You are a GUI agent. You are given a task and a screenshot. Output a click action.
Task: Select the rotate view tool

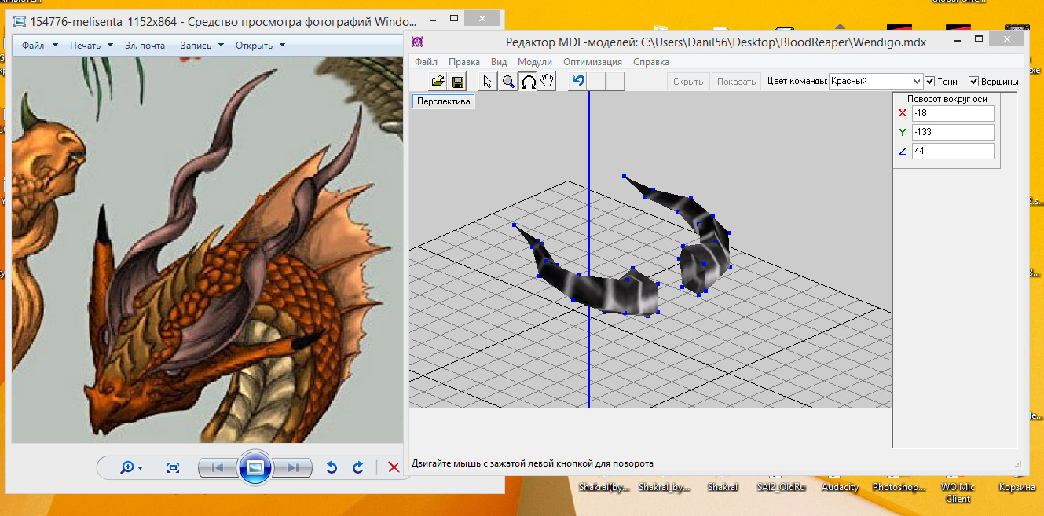(x=528, y=81)
